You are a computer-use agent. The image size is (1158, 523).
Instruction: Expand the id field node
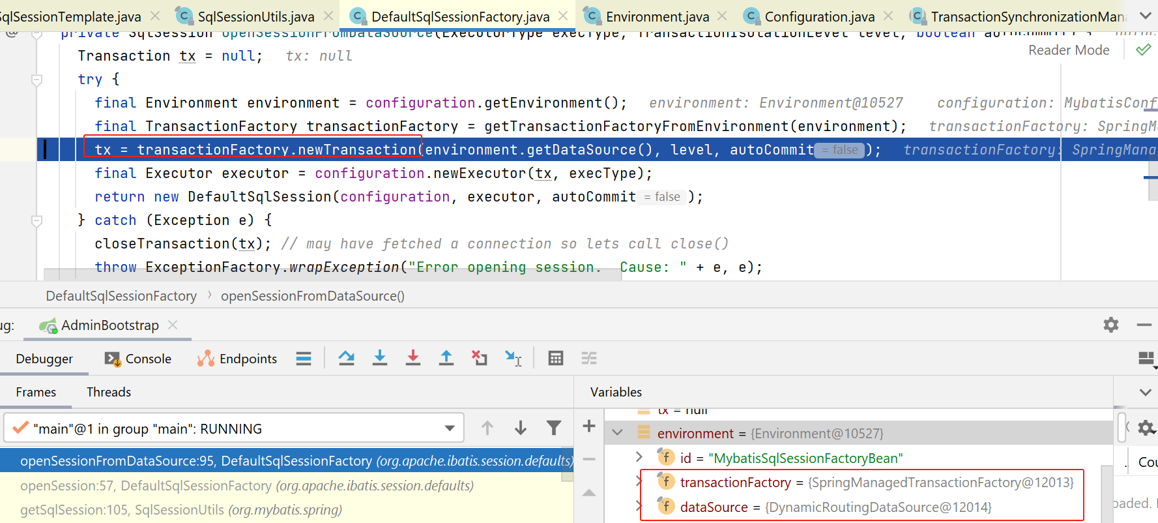point(639,457)
